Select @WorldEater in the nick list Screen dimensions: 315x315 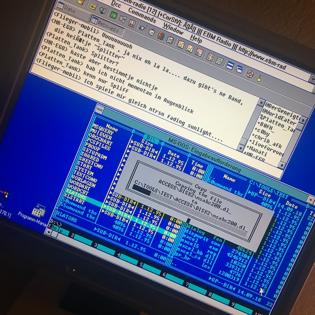click(x=280, y=116)
